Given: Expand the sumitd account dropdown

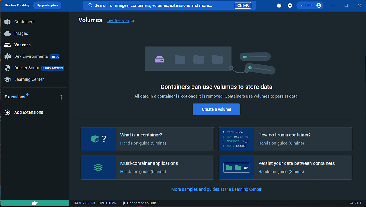Looking at the screenshot, I should [x=310, y=5].
